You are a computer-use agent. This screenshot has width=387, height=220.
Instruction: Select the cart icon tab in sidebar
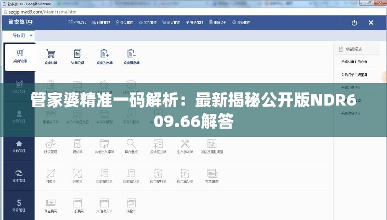20,57
